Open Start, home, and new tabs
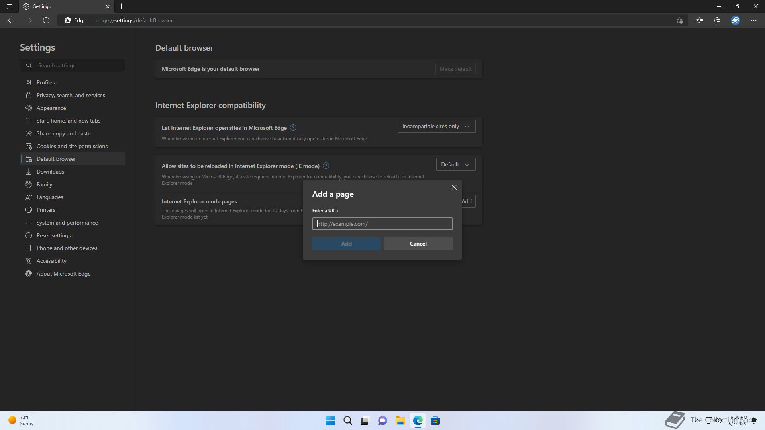765x430 pixels. click(x=73, y=121)
